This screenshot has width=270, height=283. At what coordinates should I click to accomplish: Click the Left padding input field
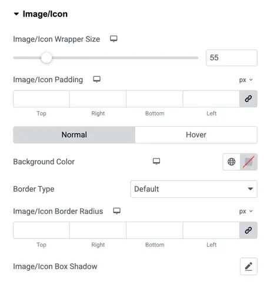pyautogui.click(x=211, y=99)
